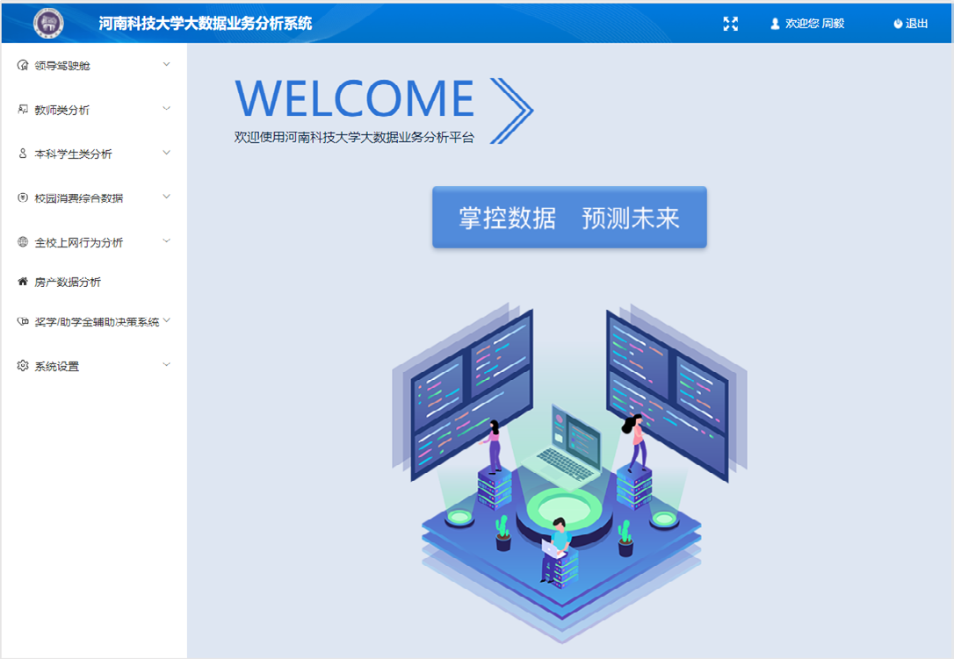The width and height of the screenshot is (954, 659).
Task: Click the isometric data center illustration
Action: tap(569, 472)
